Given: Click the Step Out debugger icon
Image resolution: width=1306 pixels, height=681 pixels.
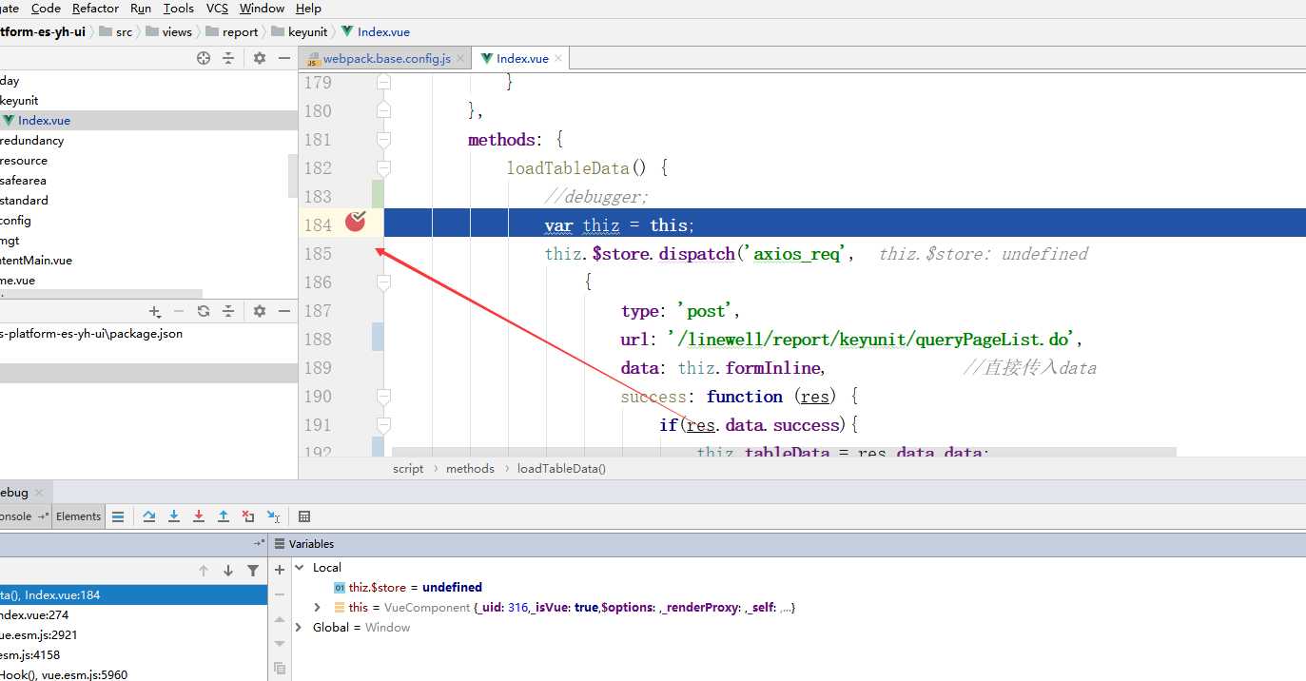Looking at the screenshot, I should [x=224, y=516].
